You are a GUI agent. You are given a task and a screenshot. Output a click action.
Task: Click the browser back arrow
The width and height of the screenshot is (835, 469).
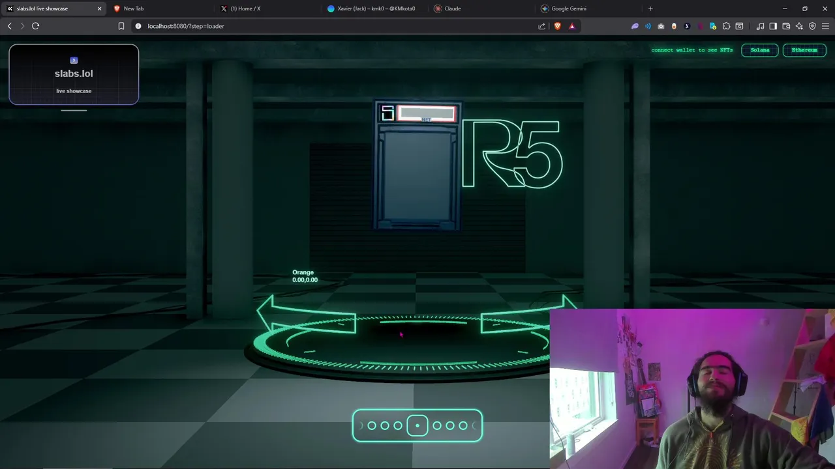click(9, 26)
